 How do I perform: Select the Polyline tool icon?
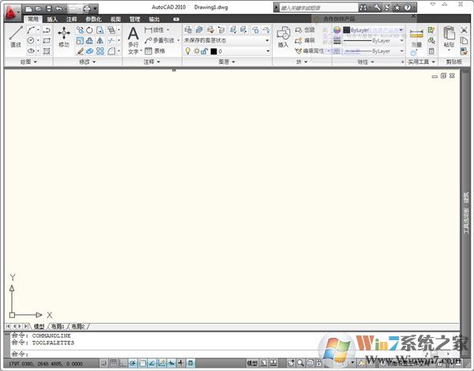point(47,30)
